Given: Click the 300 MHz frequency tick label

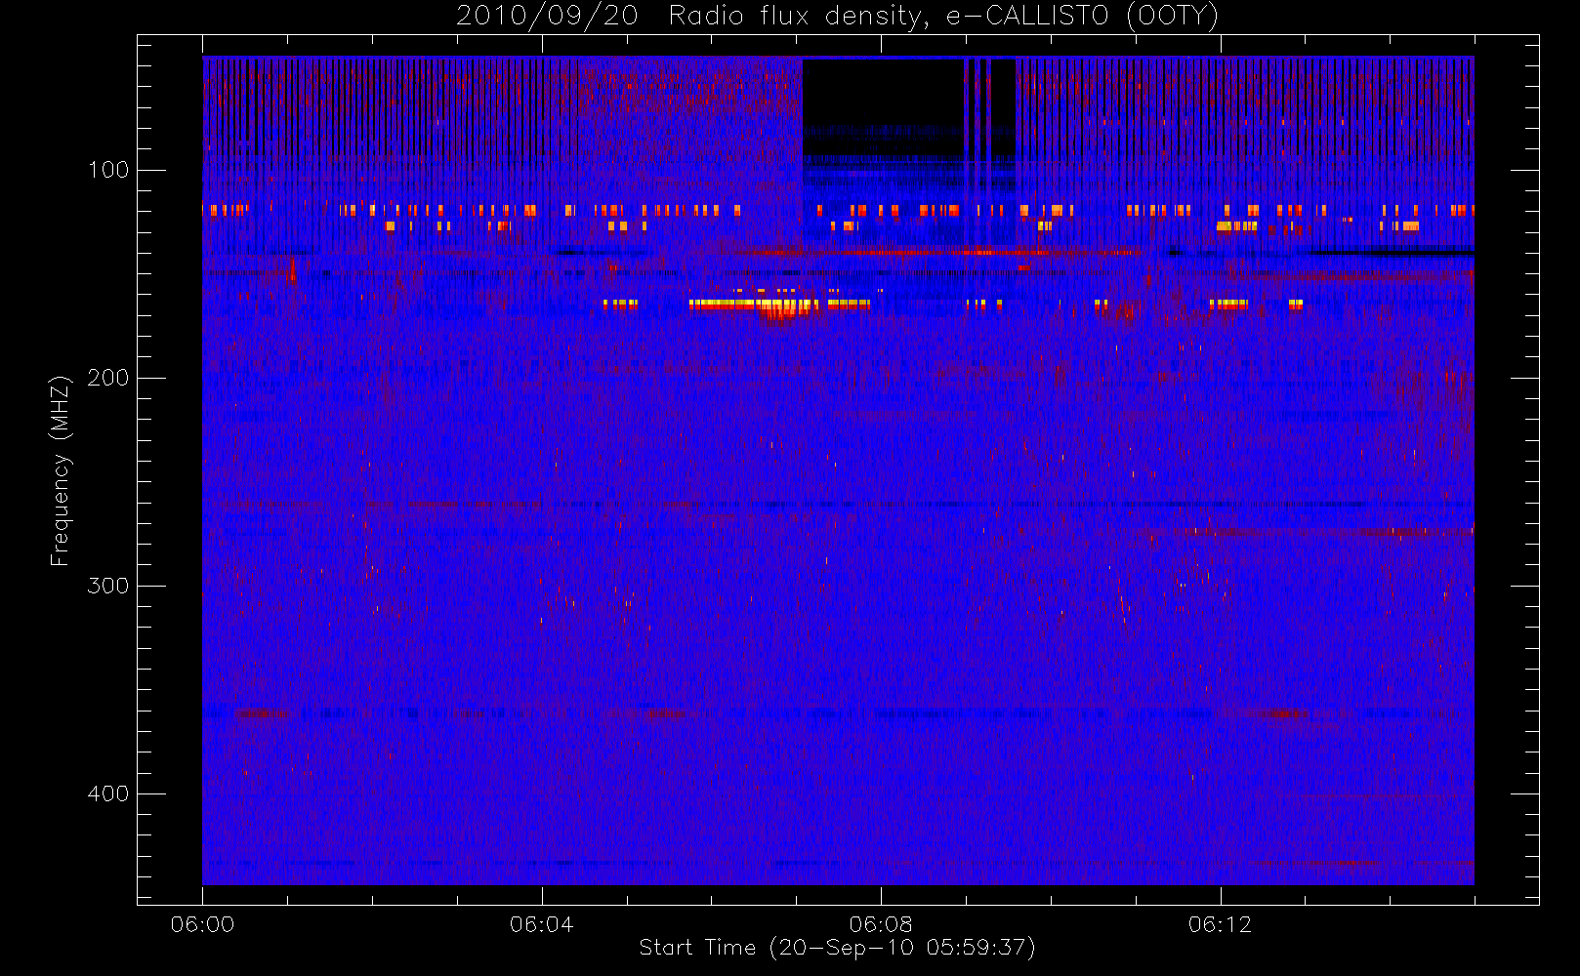Looking at the screenshot, I should pyautogui.click(x=107, y=586).
